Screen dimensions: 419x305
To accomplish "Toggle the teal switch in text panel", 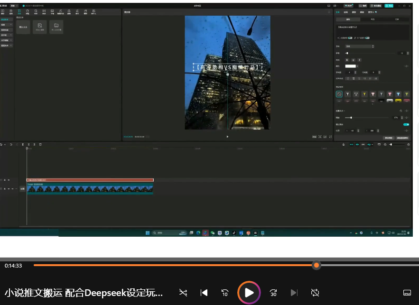I will pos(406,124).
